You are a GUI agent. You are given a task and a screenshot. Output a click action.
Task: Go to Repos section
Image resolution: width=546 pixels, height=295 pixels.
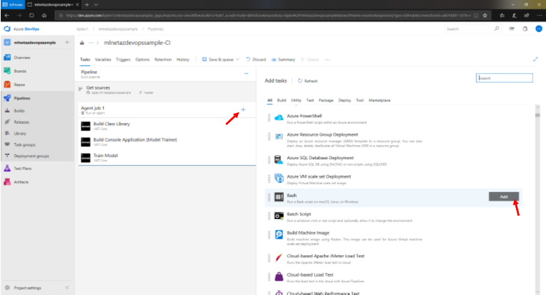(x=19, y=85)
